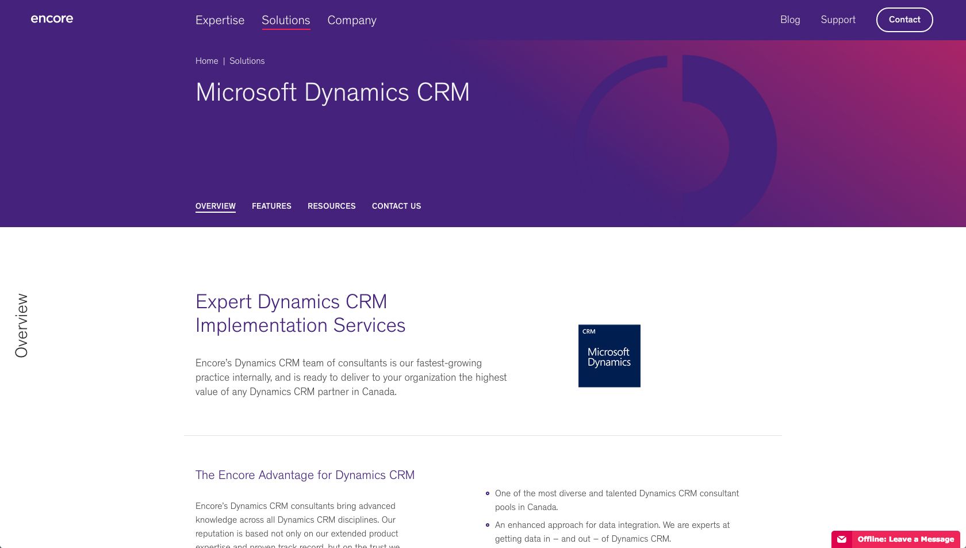This screenshot has width=966, height=548.
Task: Open the Company menu
Action: point(352,20)
